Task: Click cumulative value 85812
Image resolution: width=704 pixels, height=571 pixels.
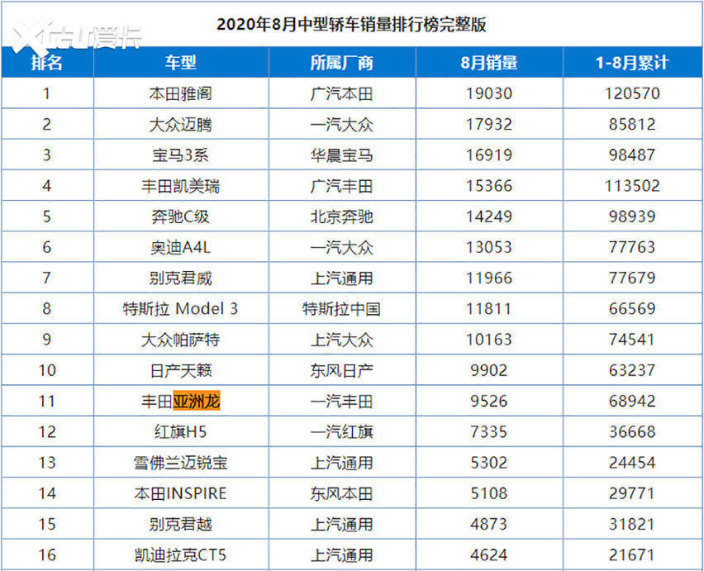Action: (632, 124)
